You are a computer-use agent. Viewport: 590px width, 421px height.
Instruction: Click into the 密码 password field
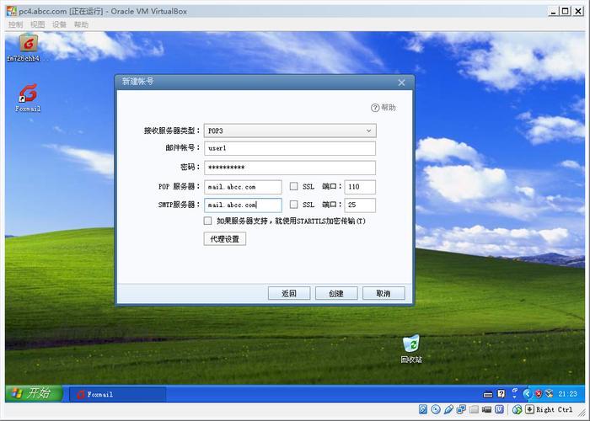click(290, 168)
